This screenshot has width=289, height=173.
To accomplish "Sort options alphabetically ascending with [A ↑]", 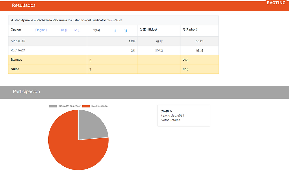I will pos(64,30).
